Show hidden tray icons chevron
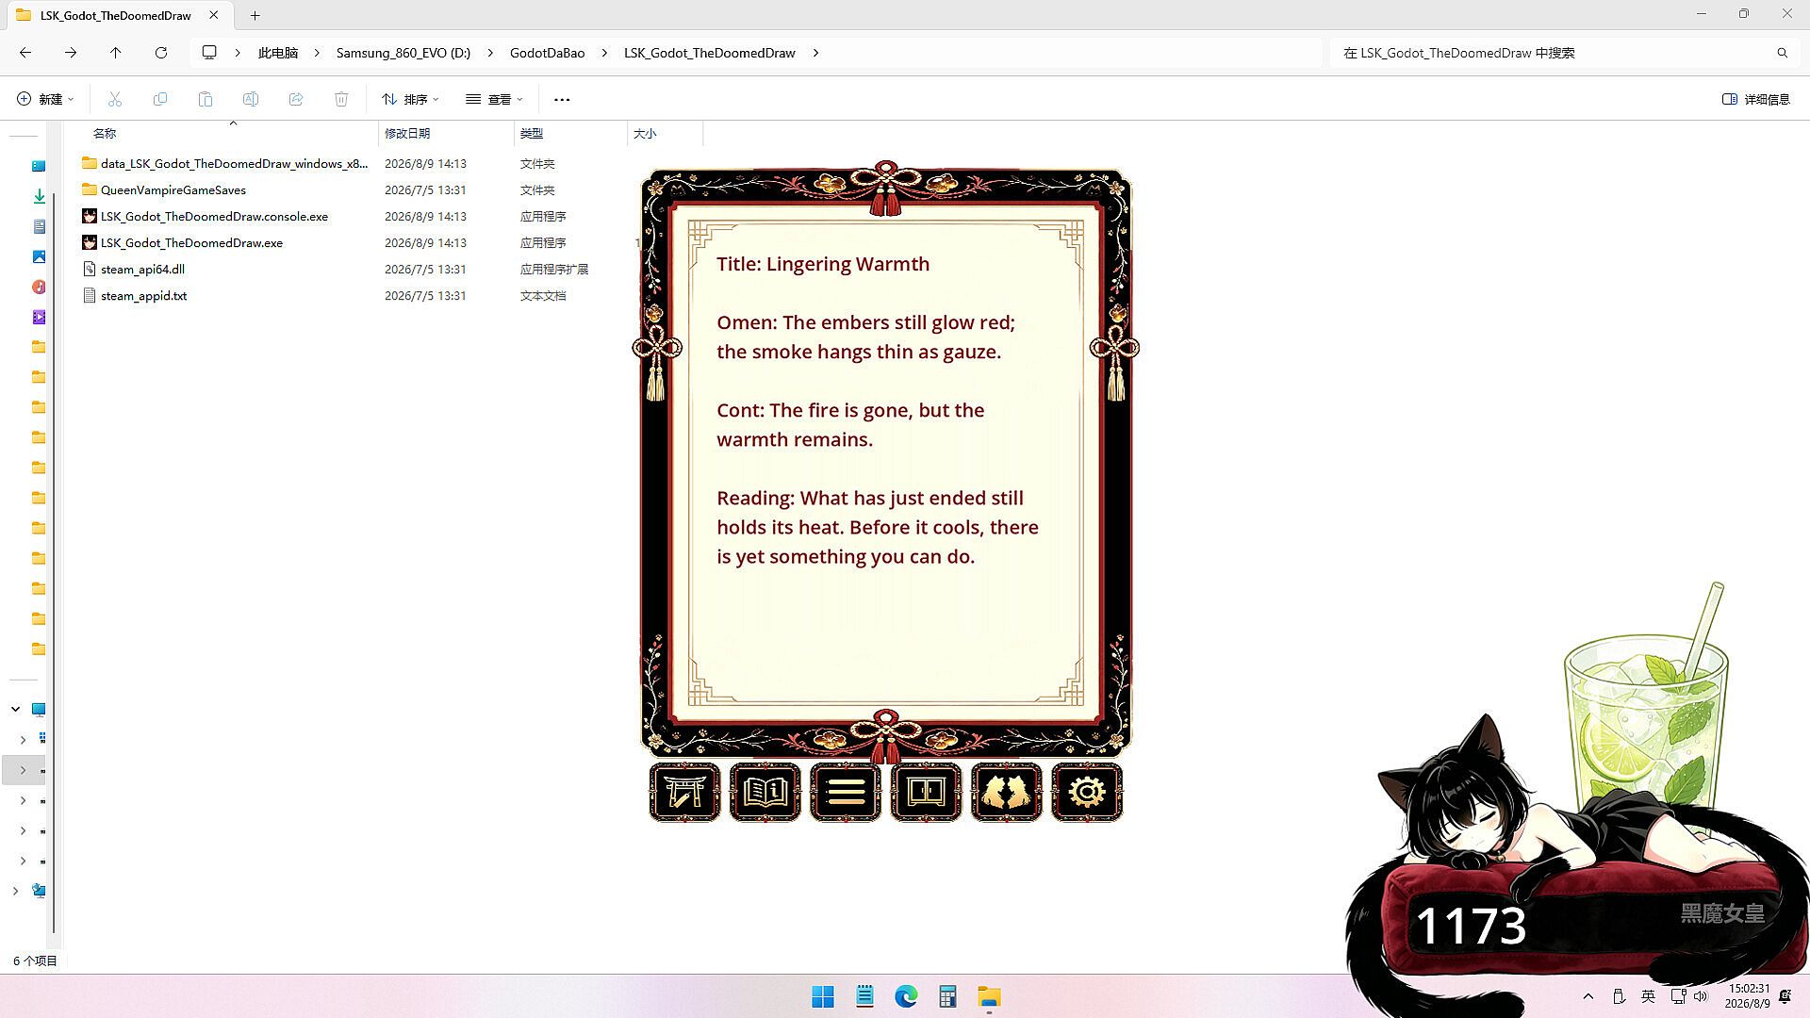1810x1018 pixels. click(1588, 996)
